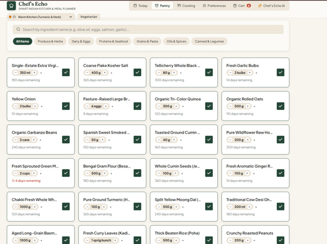Screen dimensions: 327x244
Task: Increase Yellow Onion quantity
Action: tap(35, 106)
